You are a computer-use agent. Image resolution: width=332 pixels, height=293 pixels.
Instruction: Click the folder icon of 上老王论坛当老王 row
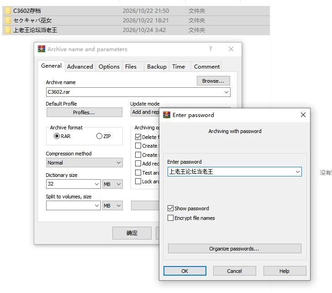8,30
